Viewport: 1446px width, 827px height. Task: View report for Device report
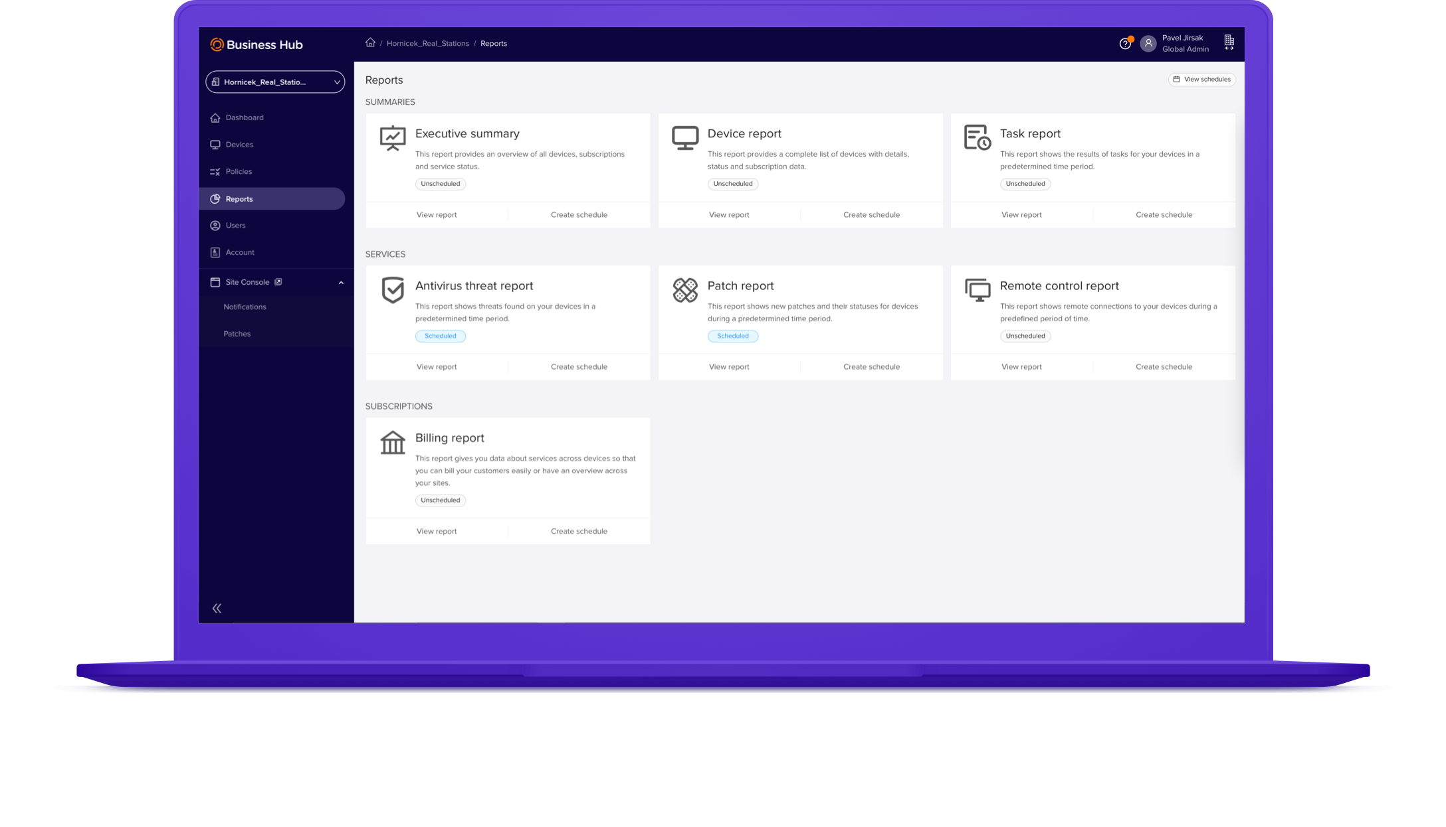tap(728, 214)
